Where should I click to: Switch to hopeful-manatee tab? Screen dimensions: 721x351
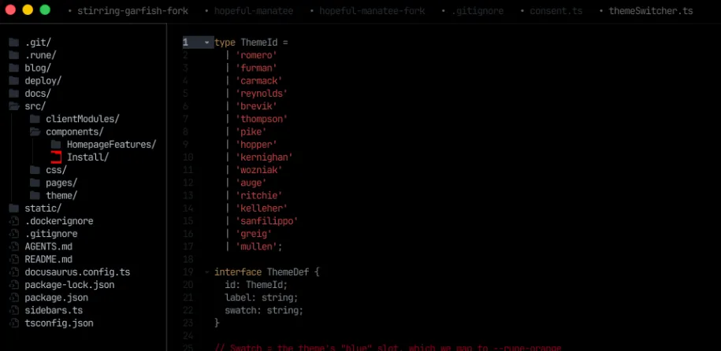(254, 11)
